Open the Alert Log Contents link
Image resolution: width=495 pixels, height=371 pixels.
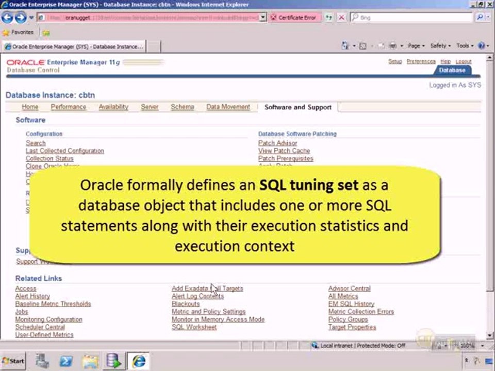[x=197, y=296]
